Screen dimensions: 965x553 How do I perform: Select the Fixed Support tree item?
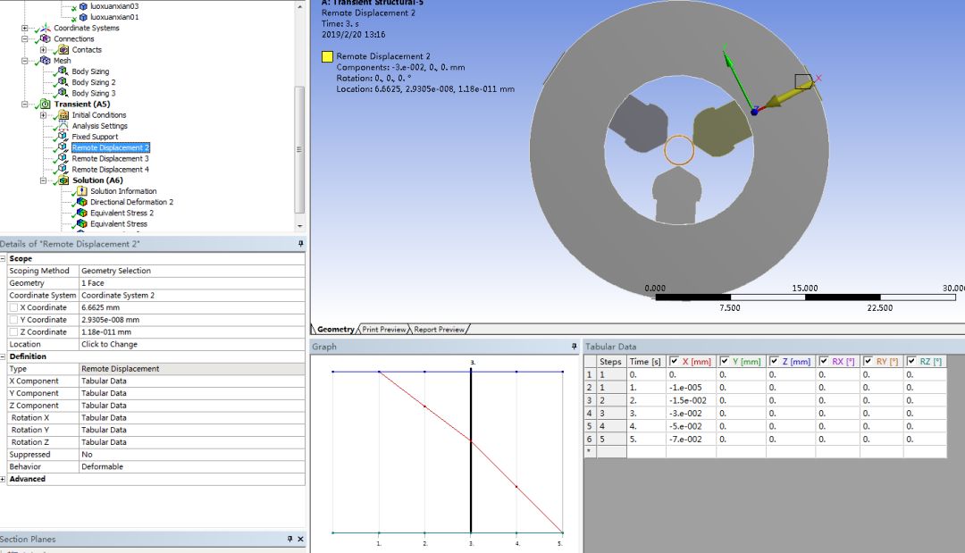tap(95, 137)
